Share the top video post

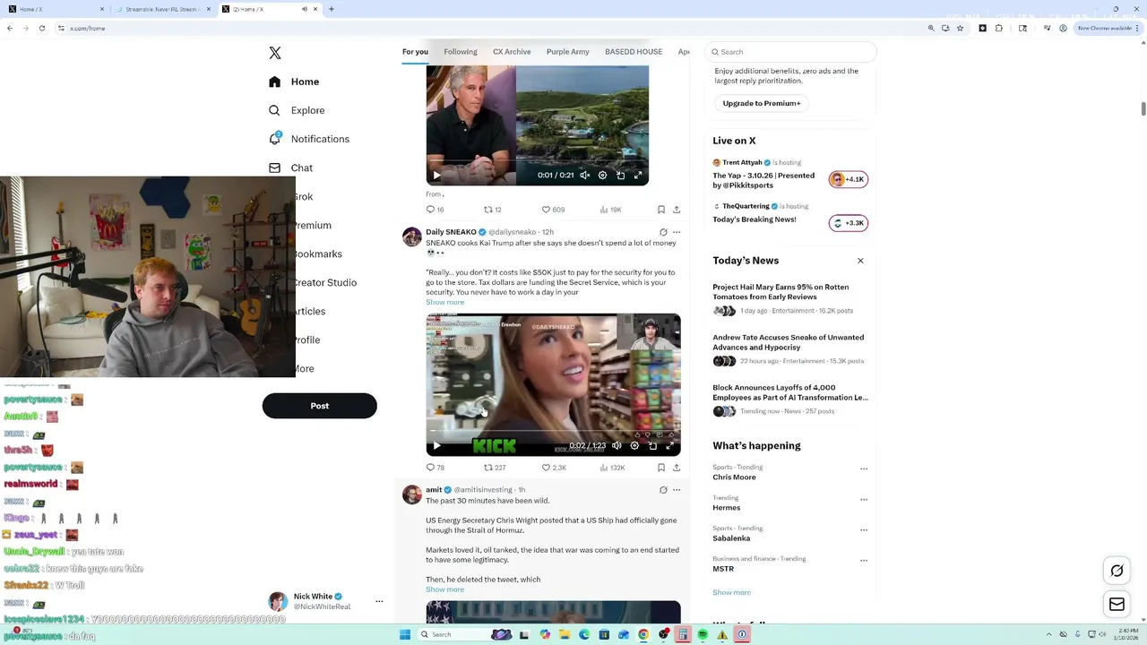click(x=677, y=210)
